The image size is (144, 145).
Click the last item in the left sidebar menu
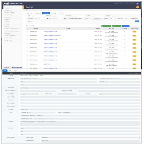pyautogui.click(x=8, y=40)
